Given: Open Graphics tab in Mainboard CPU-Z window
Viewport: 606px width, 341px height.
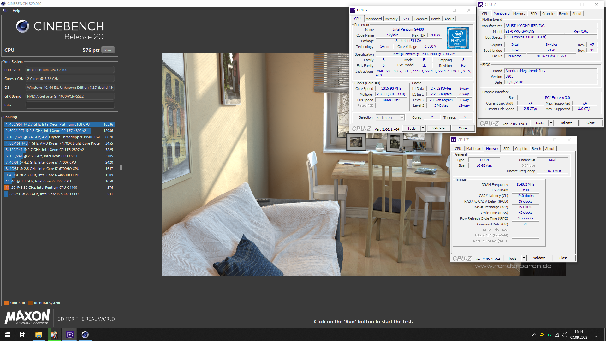Looking at the screenshot, I should point(549,14).
